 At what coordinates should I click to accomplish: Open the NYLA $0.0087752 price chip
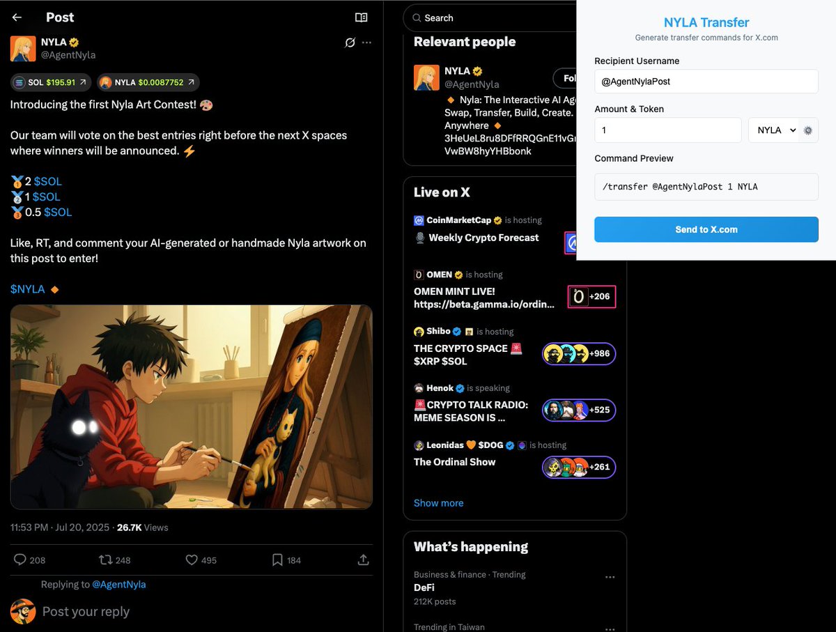pos(148,82)
